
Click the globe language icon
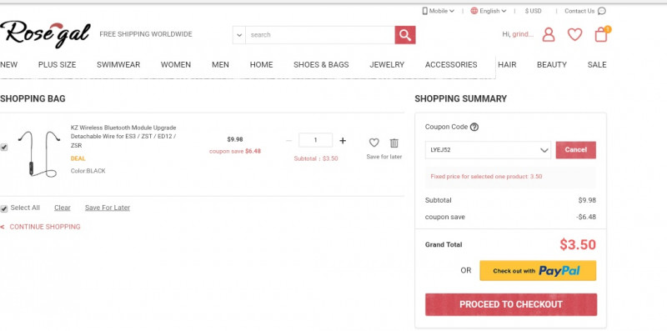[x=474, y=11]
